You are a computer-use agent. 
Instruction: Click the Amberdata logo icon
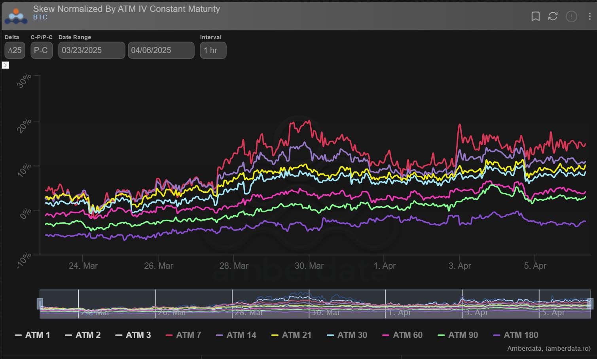16,16
